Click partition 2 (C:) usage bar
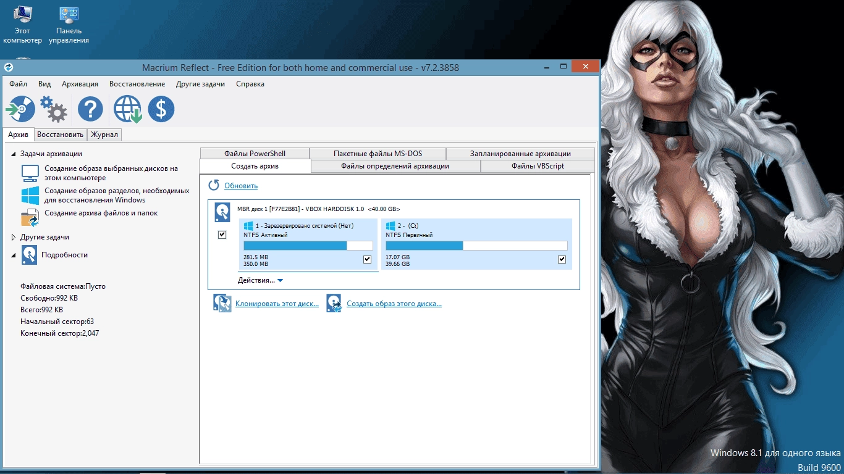Viewport: 844px width, 474px height. click(476, 246)
